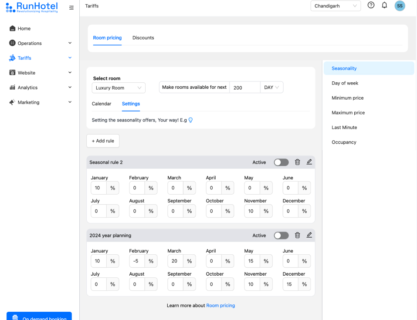Switch to Discounts tab
The height and width of the screenshot is (320, 417).
click(x=143, y=38)
